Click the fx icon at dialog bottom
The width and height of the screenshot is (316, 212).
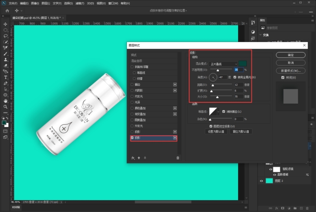133,158
